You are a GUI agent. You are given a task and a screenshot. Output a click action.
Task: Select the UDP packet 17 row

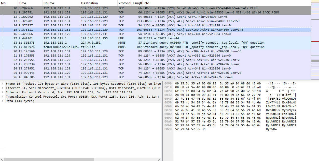155,38
